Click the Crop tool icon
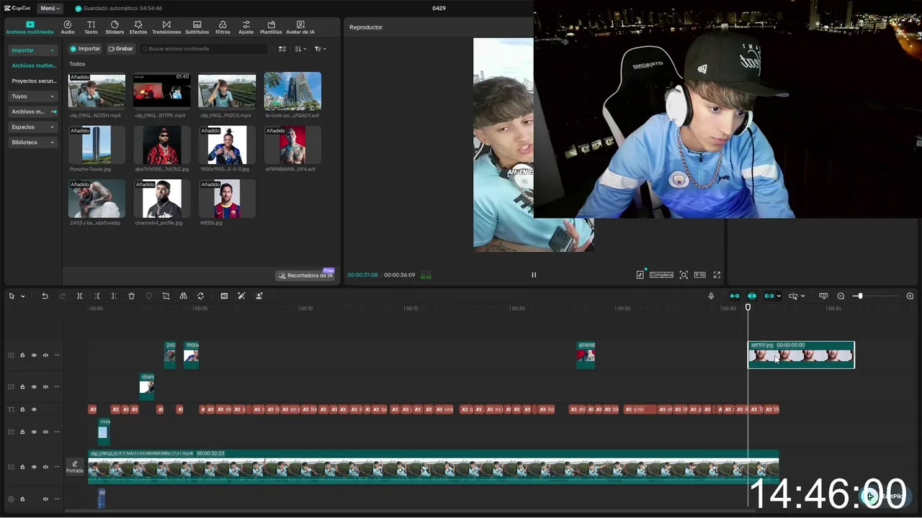This screenshot has width=922, height=518. pyautogui.click(x=166, y=296)
